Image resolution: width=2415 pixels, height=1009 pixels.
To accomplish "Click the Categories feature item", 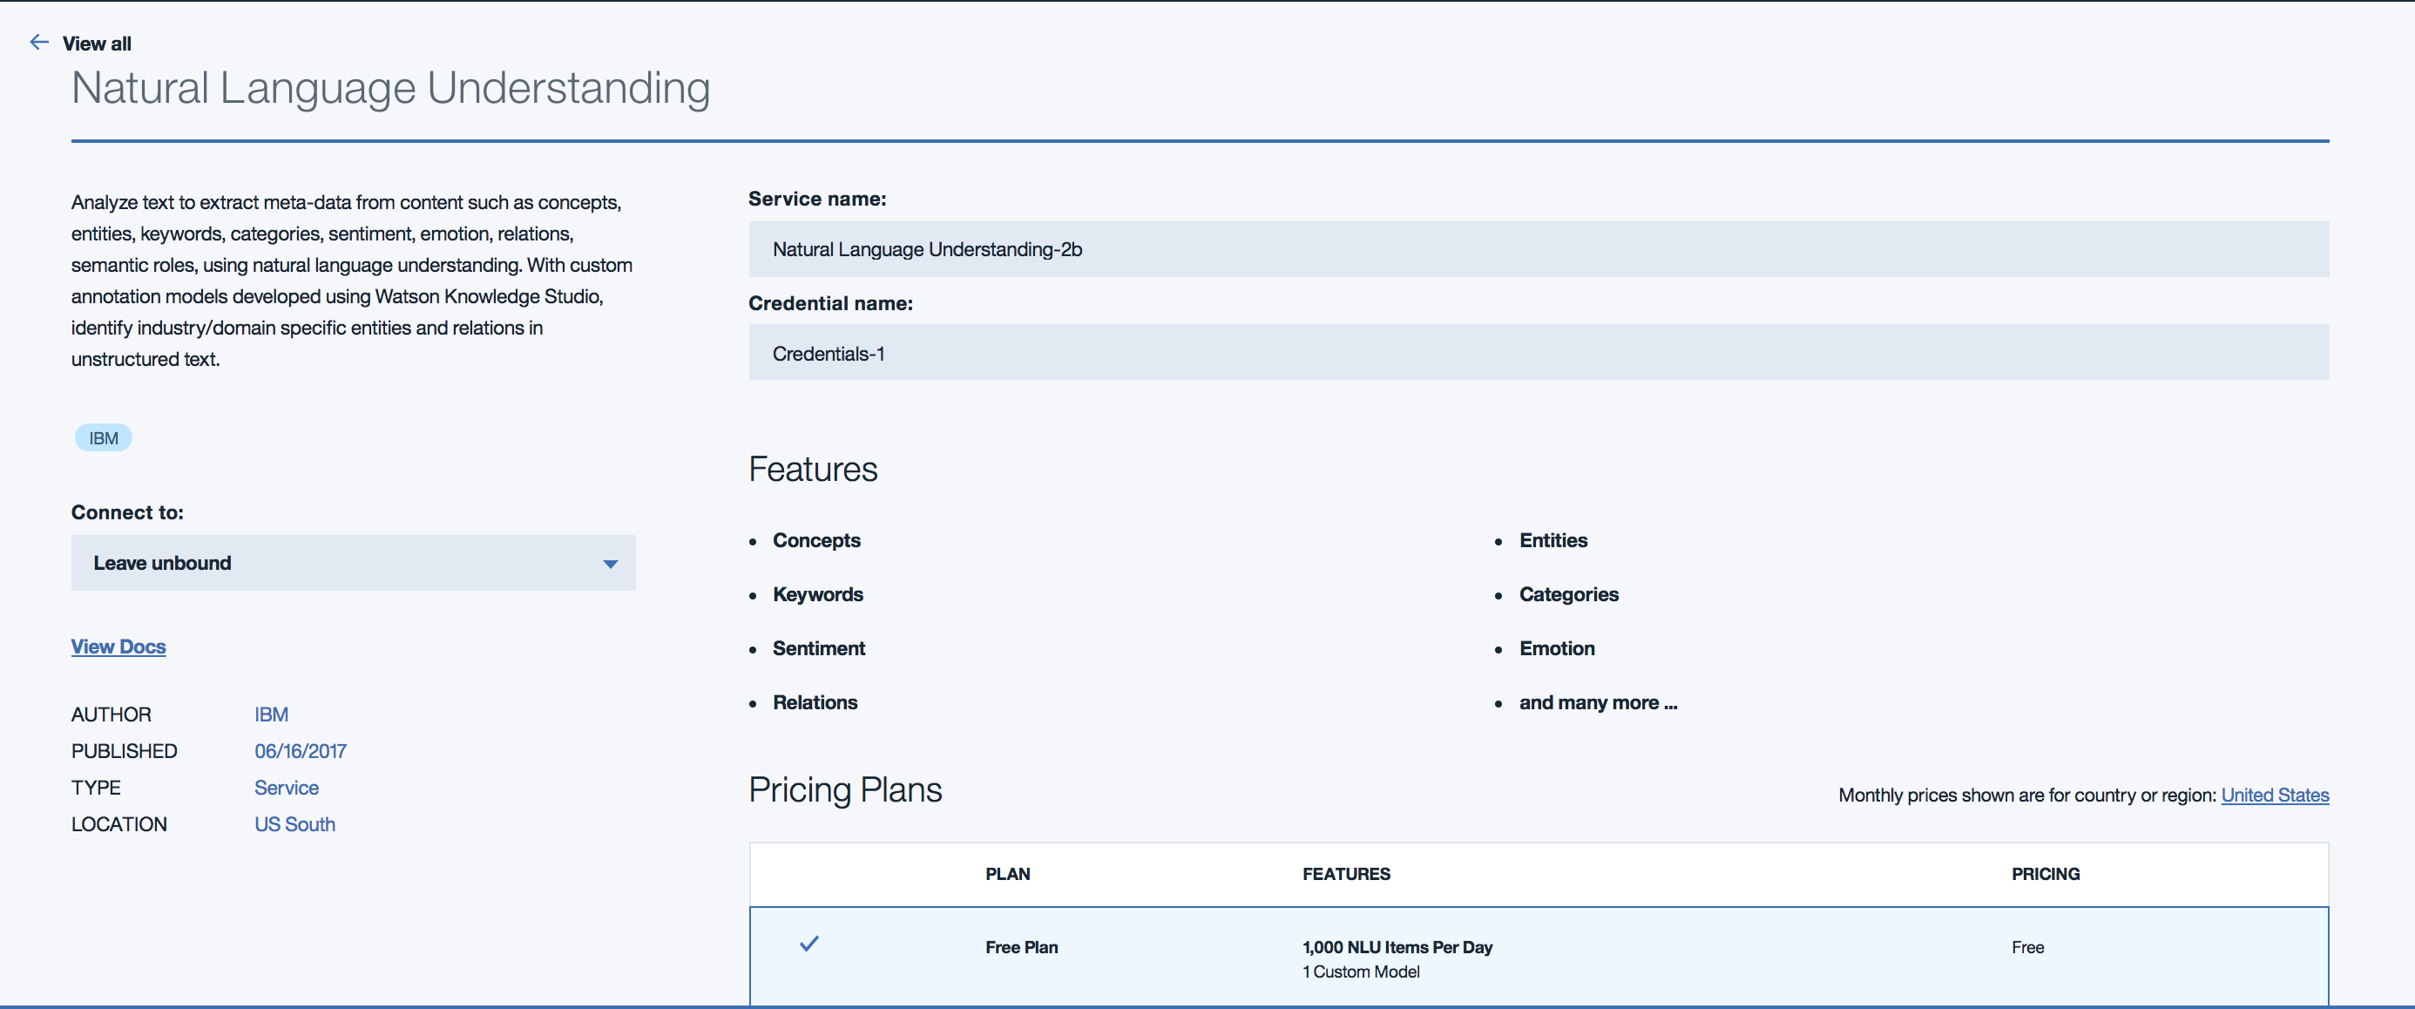I will click(1568, 594).
